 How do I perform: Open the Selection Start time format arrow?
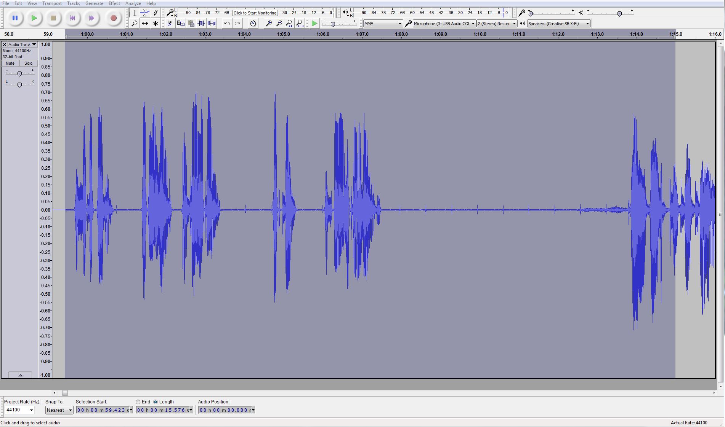(x=131, y=410)
